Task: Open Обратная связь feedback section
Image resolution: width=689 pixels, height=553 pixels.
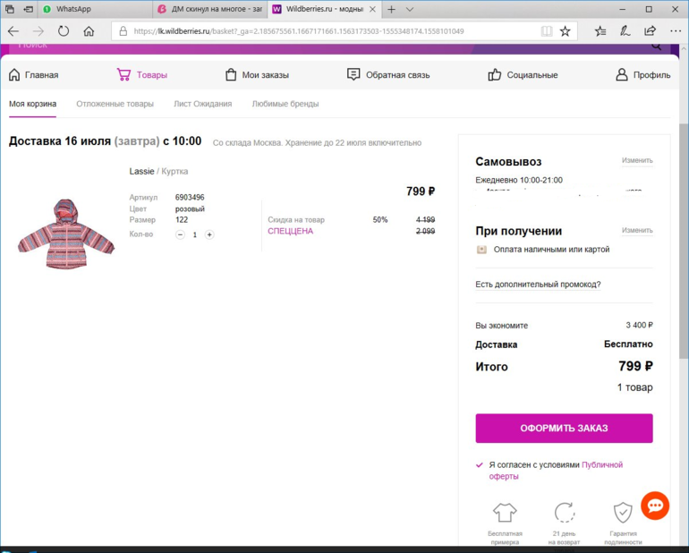Action: (353, 75)
